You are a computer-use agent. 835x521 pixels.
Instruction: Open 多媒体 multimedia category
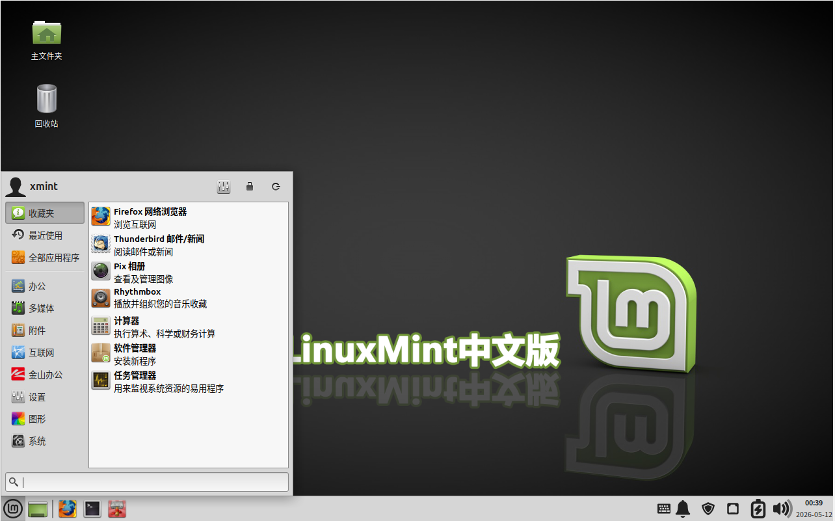pyautogui.click(x=45, y=308)
